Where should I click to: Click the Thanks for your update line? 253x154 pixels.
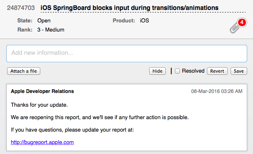[39, 105]
